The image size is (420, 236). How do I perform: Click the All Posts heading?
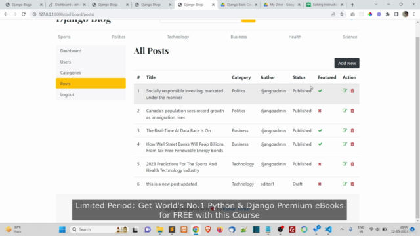(x=152, y=51)
